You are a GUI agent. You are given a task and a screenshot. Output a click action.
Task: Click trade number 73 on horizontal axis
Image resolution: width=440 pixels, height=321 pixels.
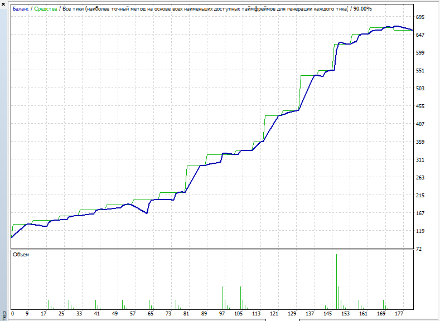pos(168,314)
